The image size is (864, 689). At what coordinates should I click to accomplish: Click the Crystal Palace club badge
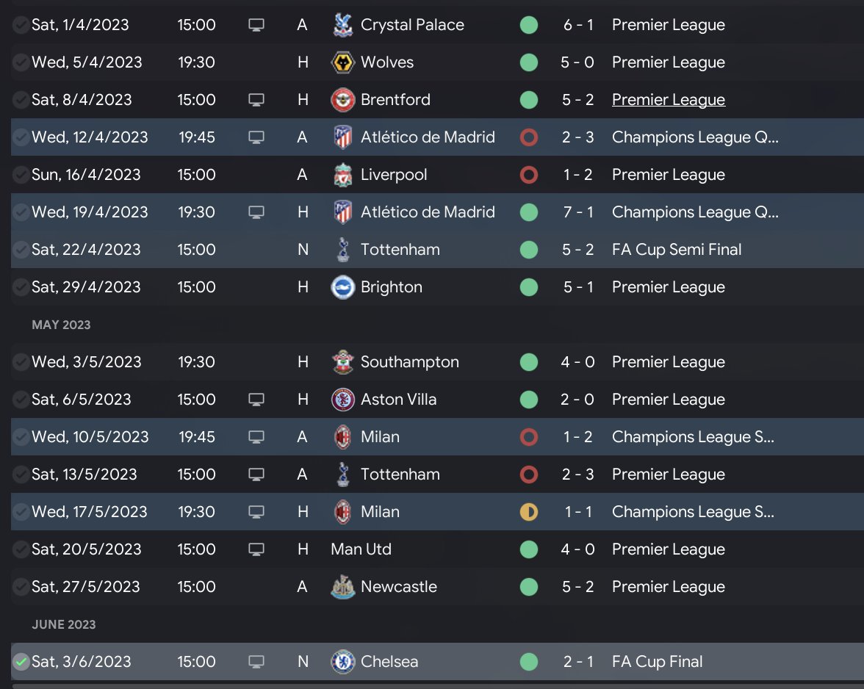click(x=343, y=25)
